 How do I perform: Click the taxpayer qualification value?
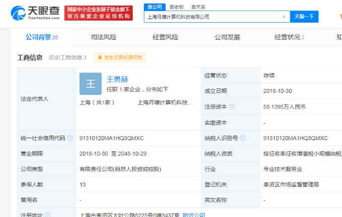pos(303,154)
